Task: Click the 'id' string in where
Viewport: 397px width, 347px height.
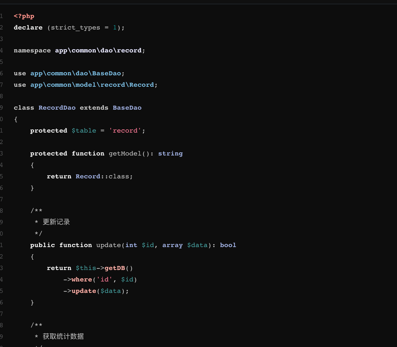Action: (104, 280)
